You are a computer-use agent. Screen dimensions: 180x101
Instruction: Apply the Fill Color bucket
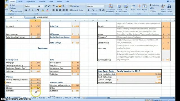43,10
